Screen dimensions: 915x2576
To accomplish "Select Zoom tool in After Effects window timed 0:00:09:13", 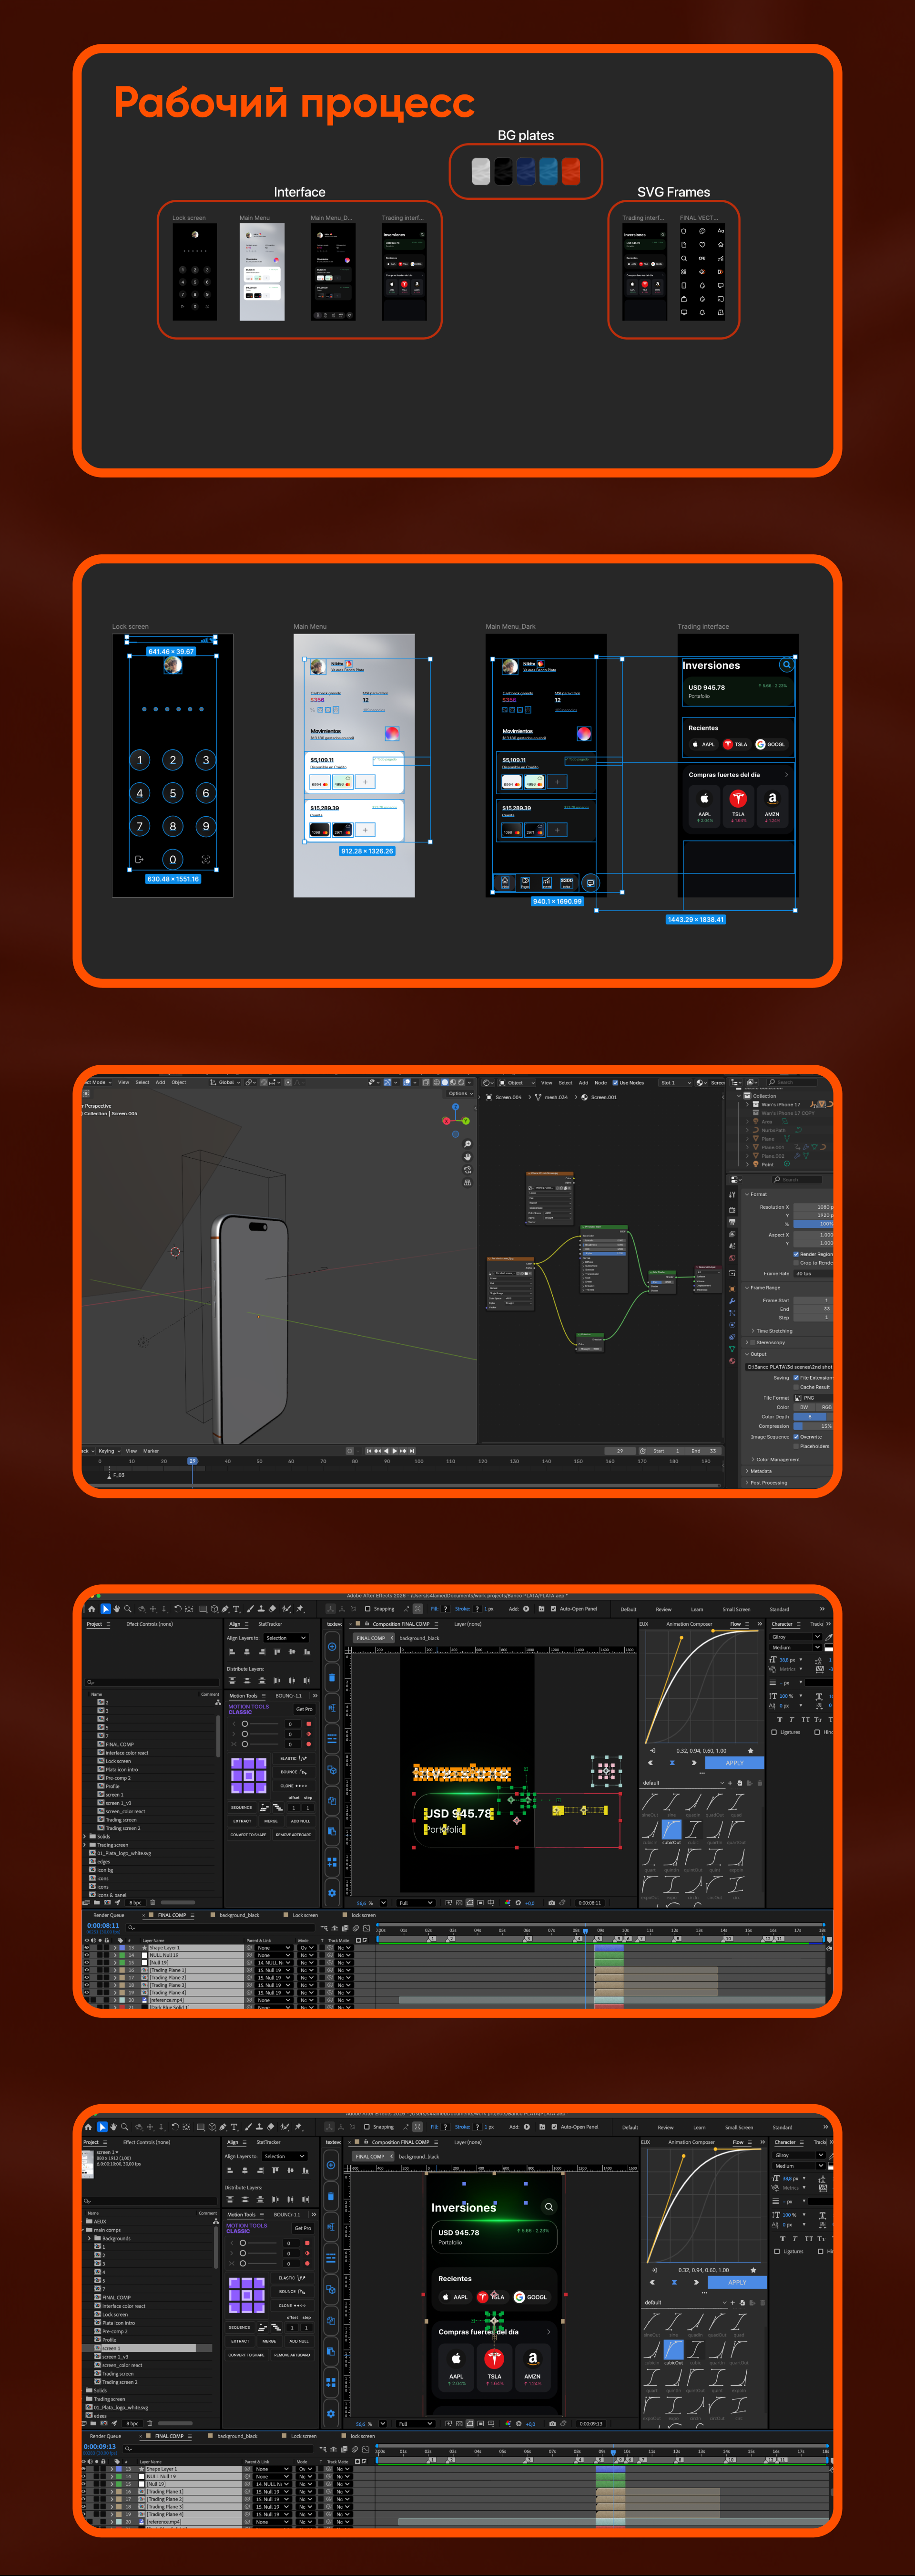I will (x=125, y=2127).
